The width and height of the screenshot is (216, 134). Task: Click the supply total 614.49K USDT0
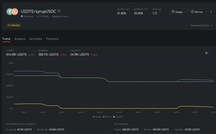[17, 54]
